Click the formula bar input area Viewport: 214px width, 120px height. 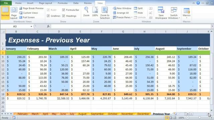click(131, 26)
